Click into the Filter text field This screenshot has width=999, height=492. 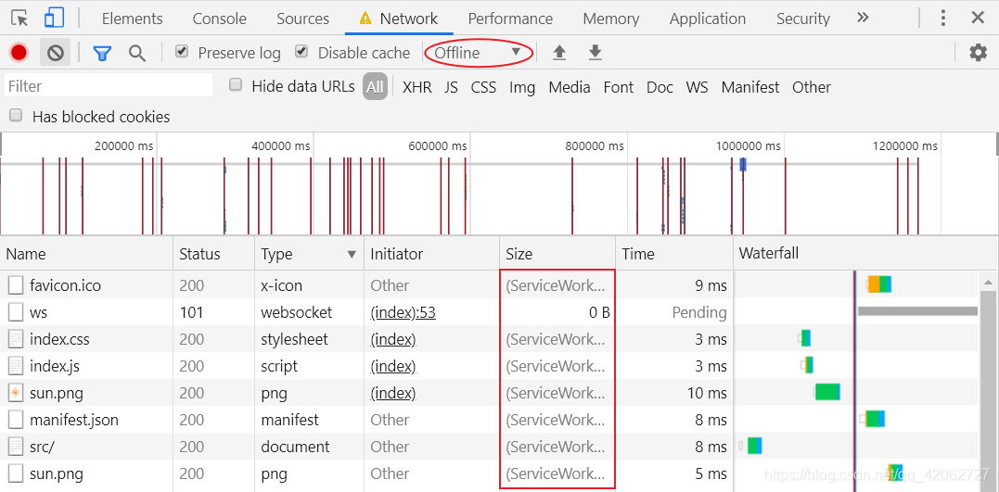(109, 86)
